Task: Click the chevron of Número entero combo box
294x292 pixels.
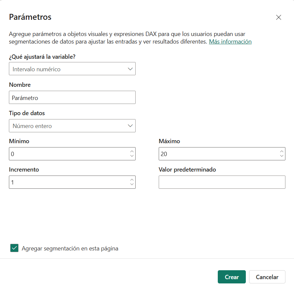Action: pos(130,126)
